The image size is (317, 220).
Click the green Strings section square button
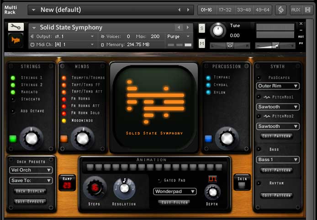[x=13, y=139]
